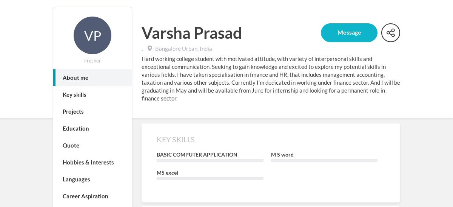The width and height of the screenshot is (453, 207).
Task: Click the M S word skill bar
Action: 324,160
